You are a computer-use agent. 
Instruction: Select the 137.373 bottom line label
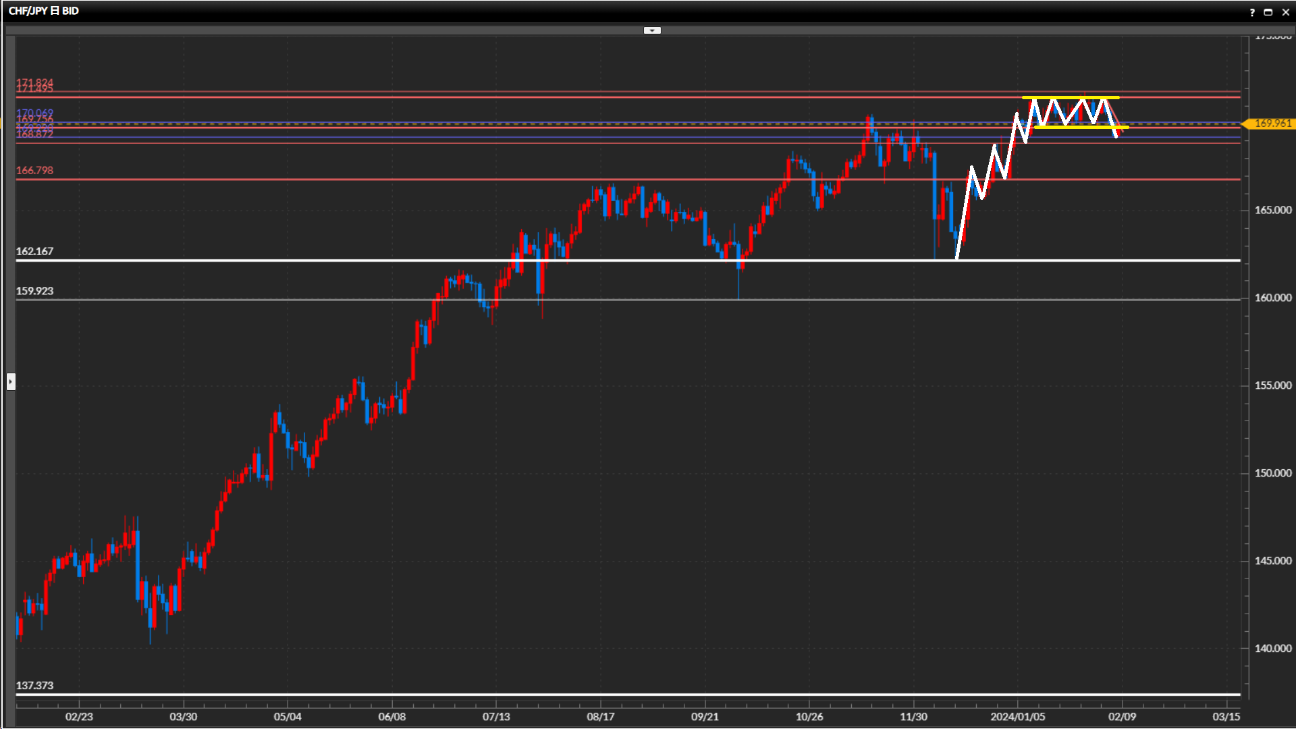[34, 685]
